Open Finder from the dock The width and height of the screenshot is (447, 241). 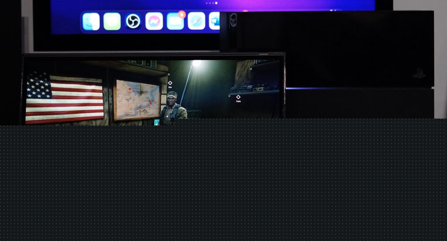[x=91, y=21]
